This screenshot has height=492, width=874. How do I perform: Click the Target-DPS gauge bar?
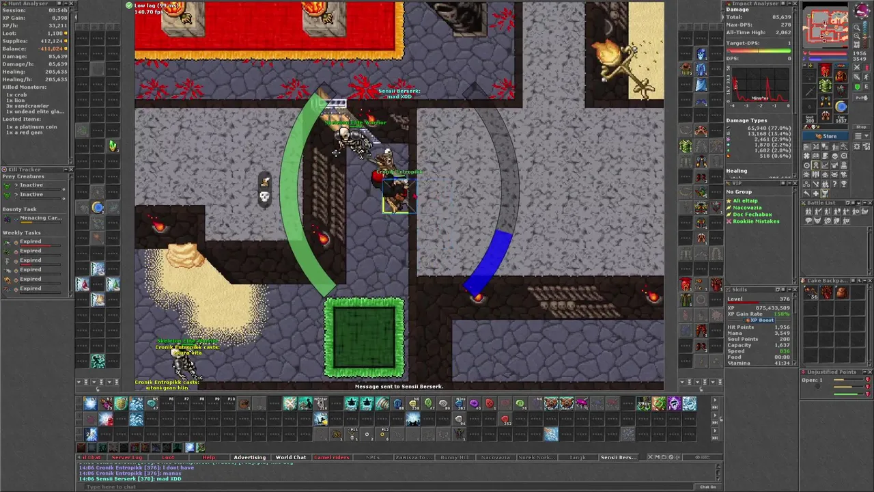tap(758, 51)
